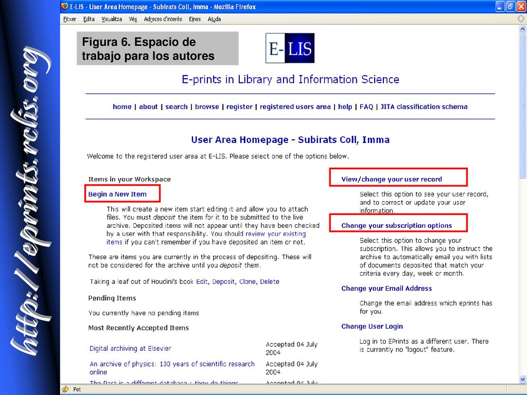Open the Fitxer menu
Screen dimensions: 527x395
(69, 19)
